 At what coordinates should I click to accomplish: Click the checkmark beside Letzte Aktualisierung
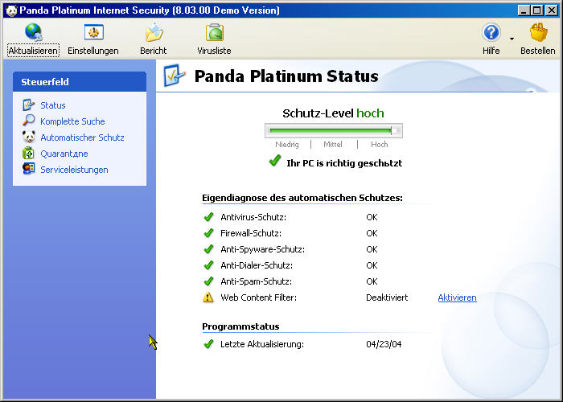coord(208,344)
